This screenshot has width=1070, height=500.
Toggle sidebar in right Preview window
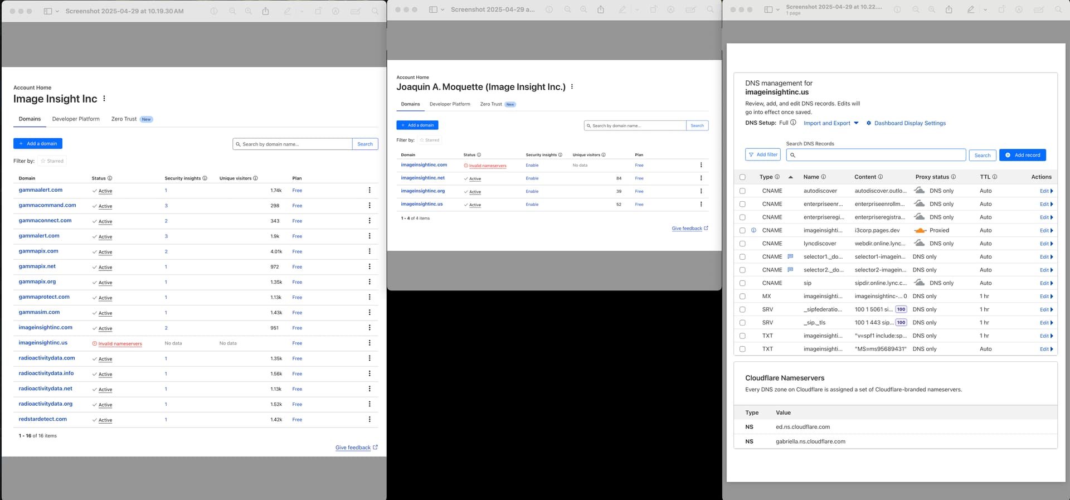(x=769, y=9)
